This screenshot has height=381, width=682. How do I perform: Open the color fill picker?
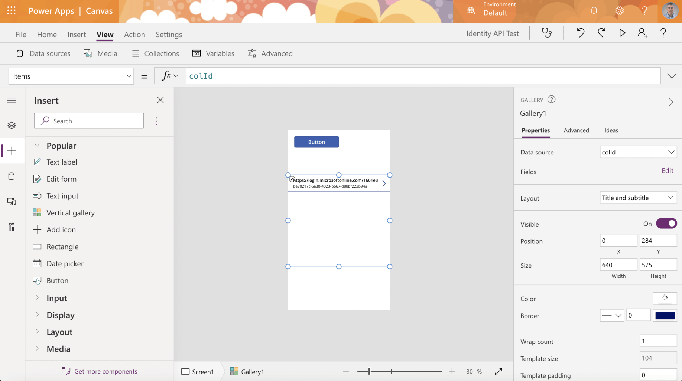click(665, 298)
